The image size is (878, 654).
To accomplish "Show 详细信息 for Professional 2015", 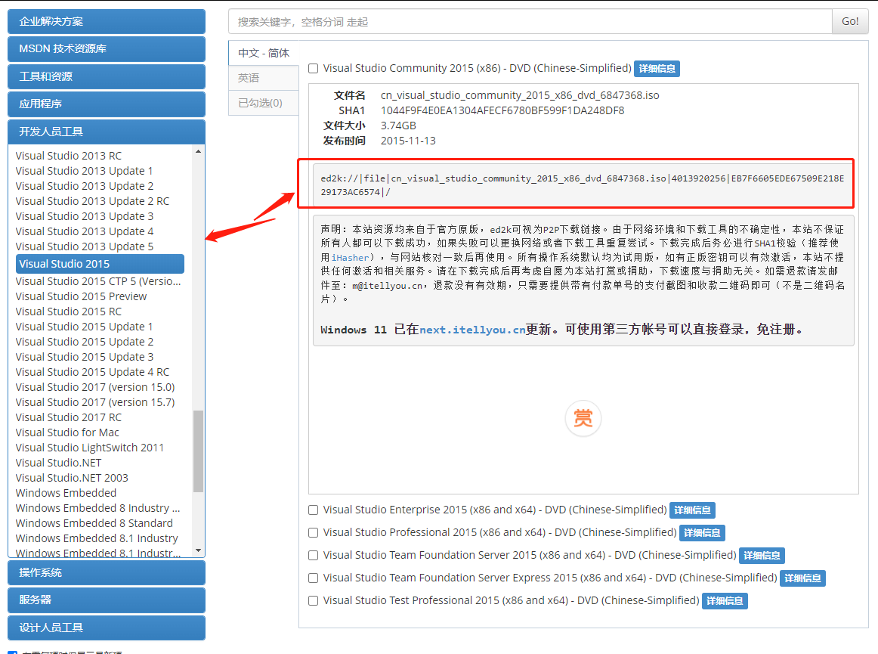I will (702, 532).
